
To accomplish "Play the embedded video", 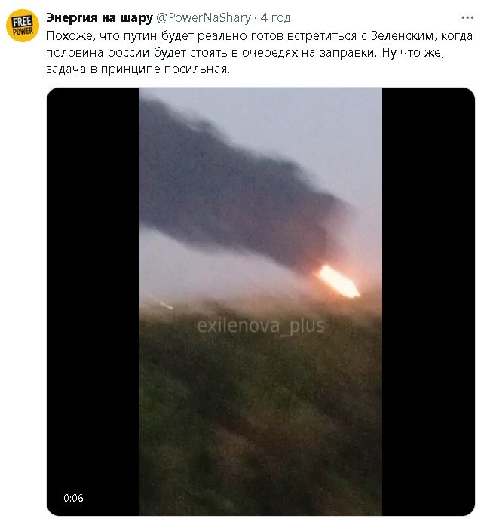I will [261, 301].
